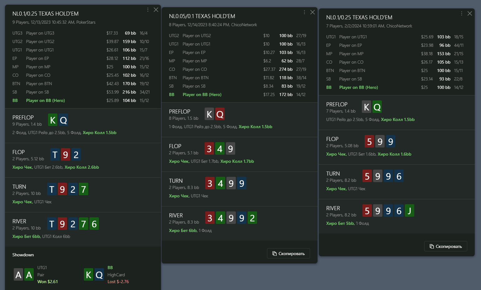The height and width of the screenshot is (290, 481).
Task: Select the 6 river card in the PokerStars hand
Action: [94, 224]
